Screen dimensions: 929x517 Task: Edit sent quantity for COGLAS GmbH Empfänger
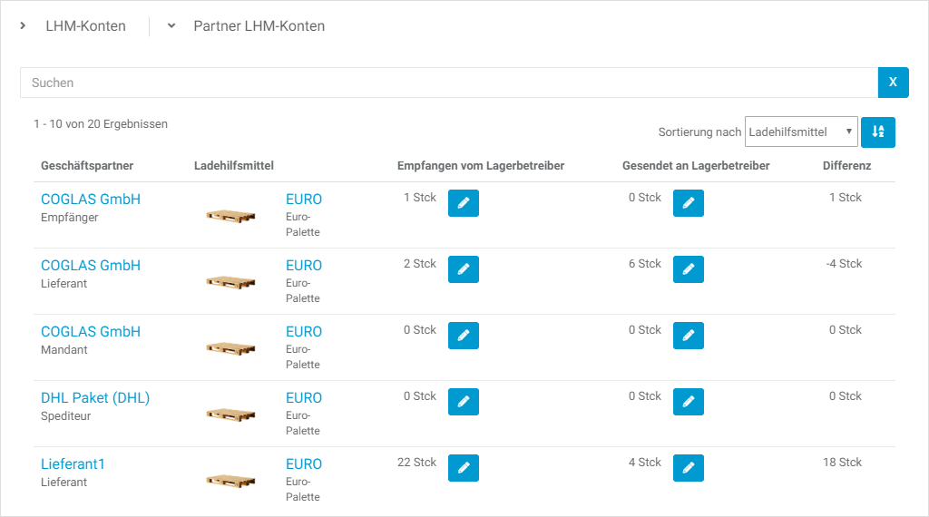click(689, 203)
